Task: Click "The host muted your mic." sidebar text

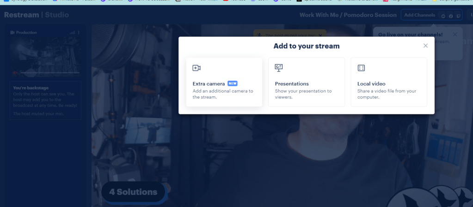Action: click(x=38, y=114)
